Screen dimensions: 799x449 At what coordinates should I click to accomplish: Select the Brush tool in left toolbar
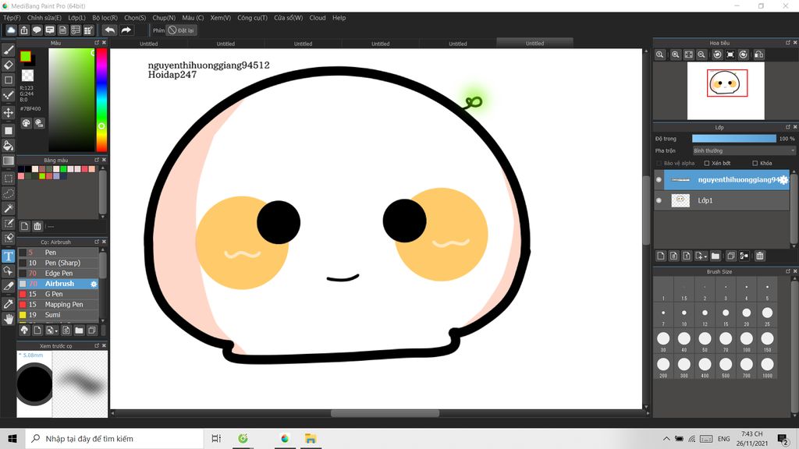tap(8, 50)
